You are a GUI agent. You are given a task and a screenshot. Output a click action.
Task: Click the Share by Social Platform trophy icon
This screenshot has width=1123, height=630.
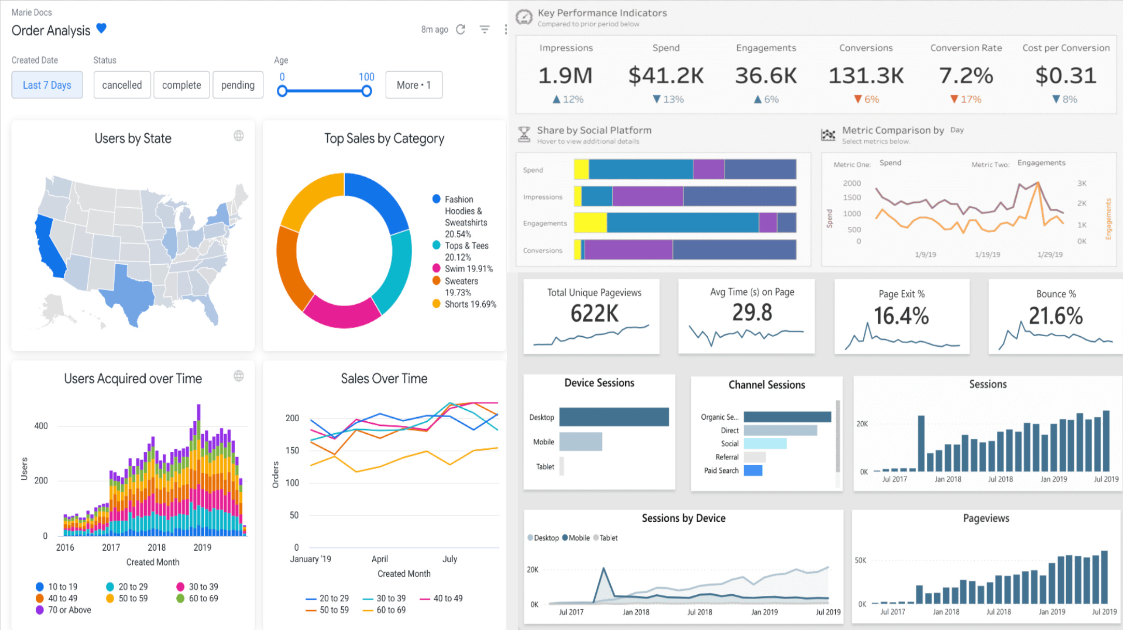coord(524,135)
